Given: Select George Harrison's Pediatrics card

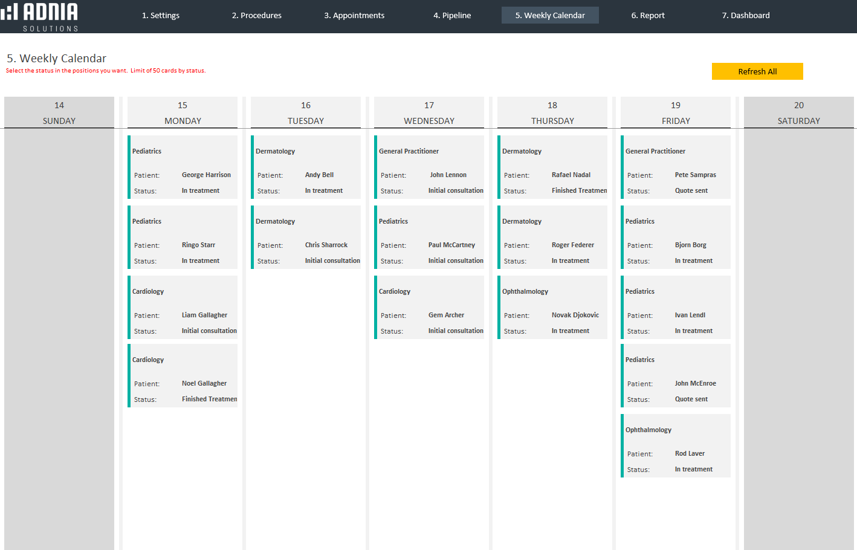Looking at the screenshot, I should click(183, 167).
